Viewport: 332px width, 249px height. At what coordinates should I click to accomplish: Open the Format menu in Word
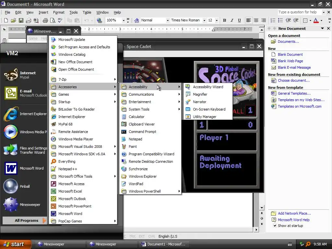pyautogui.click(x=59, y=12)
